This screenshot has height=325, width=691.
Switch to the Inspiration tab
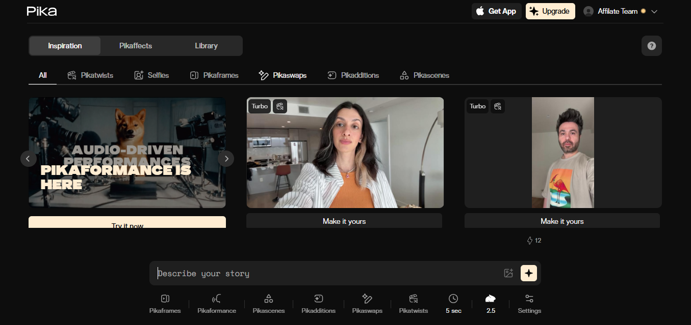[x=65, y=46]
